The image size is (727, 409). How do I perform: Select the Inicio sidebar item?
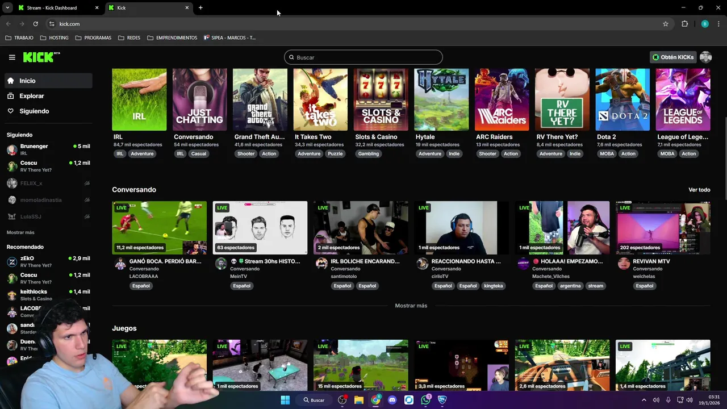point(48,81)
